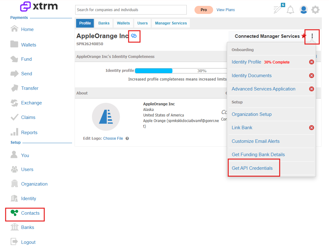This screenshot has height=250, width=329.
Task: Switch to the Banks tab
Action: (x=104, y=23)
